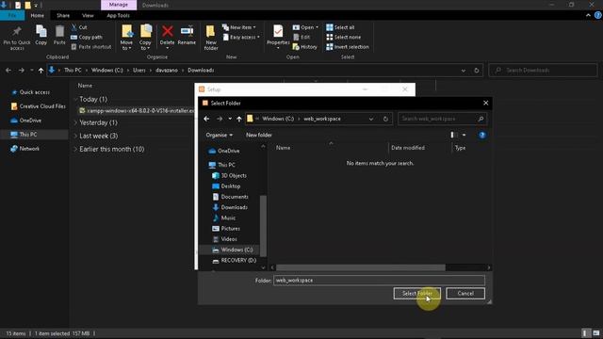603x339 pixels.
Task: Click Windows (C:) in dialog breadcrumb
Action: pos(278,119)
